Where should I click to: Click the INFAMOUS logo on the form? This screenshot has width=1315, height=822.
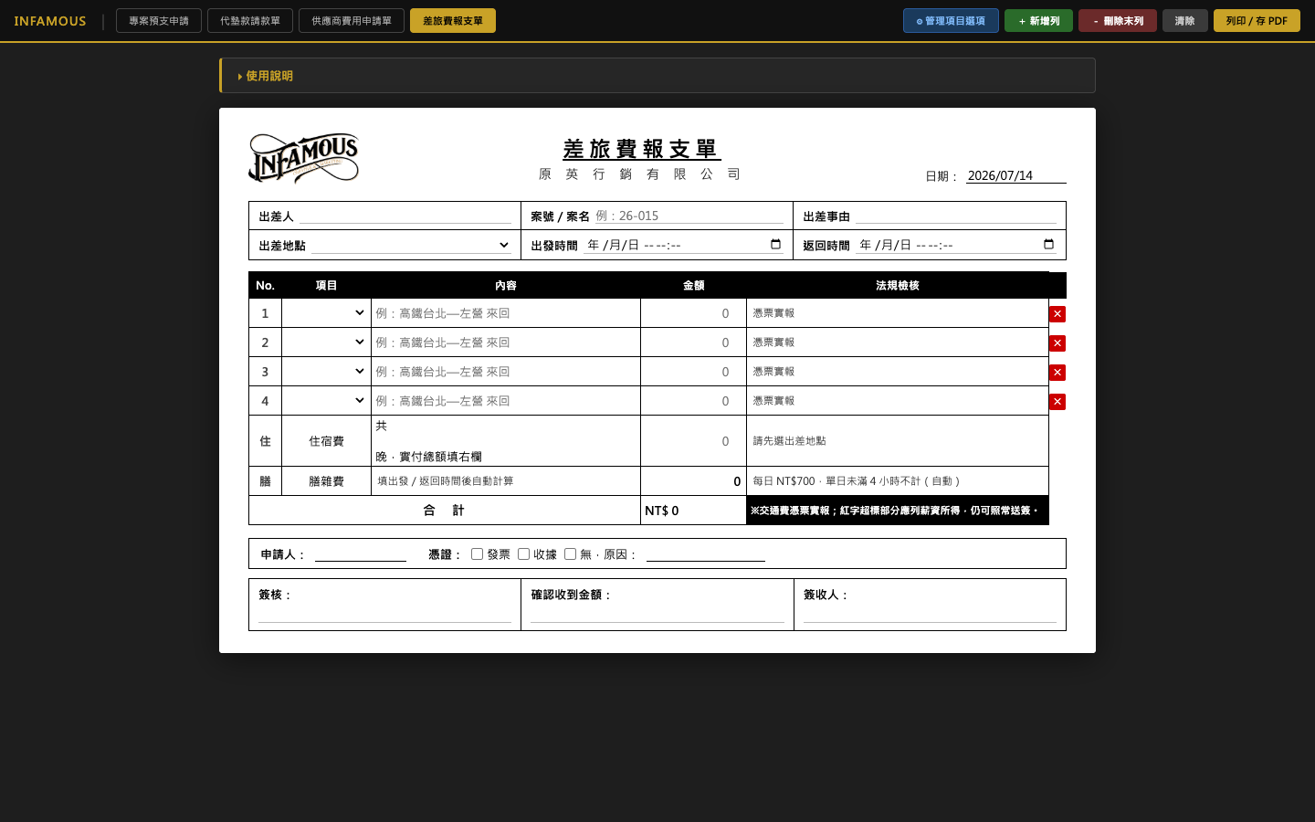[x=303, y=158]
